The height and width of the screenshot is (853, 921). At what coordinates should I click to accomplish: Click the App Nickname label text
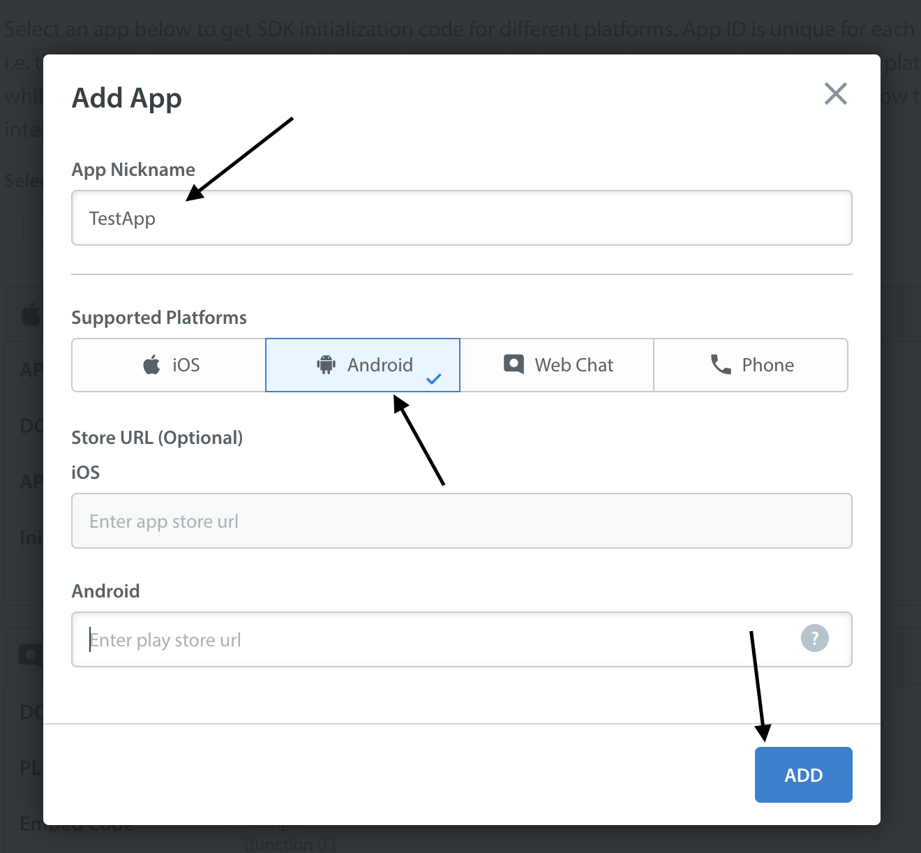tap(133, 170)
